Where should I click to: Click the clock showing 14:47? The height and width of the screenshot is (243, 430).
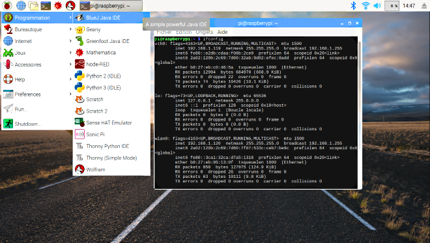409,6
